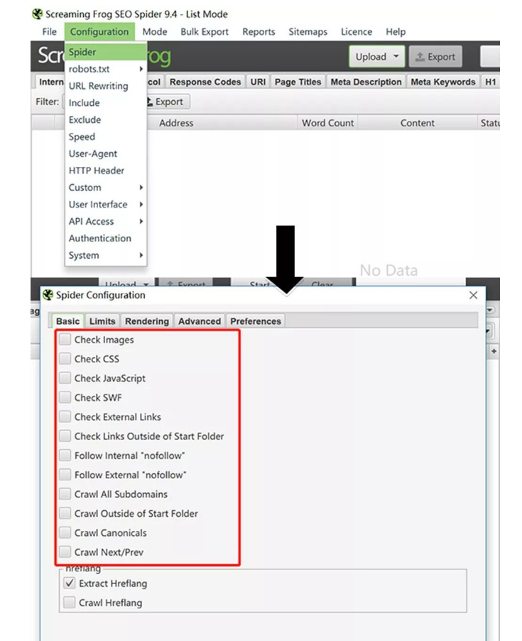Expand the robots.txt submenu
Image resolution: width=522 pixels, height=641 pixels.
(106, 69)
